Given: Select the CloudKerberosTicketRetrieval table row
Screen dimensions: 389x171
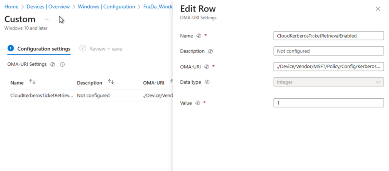Looking at the screenshot, I should pos(41,96).
